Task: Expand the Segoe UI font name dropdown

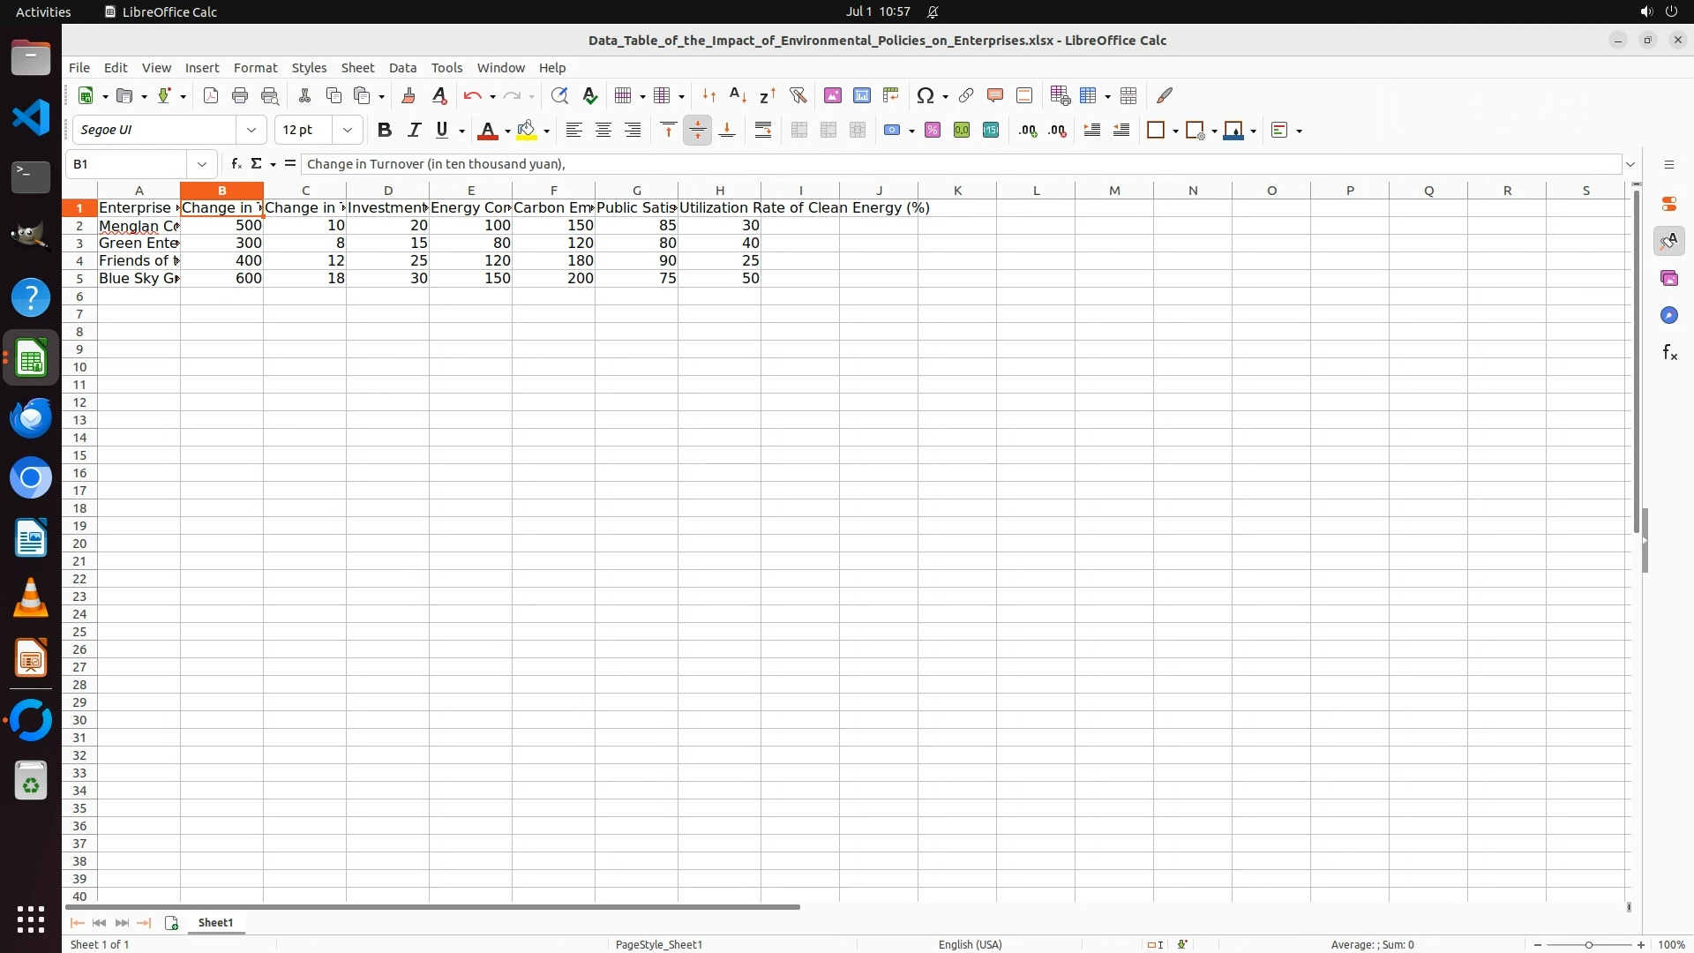Action: click(x=251, y=131)
